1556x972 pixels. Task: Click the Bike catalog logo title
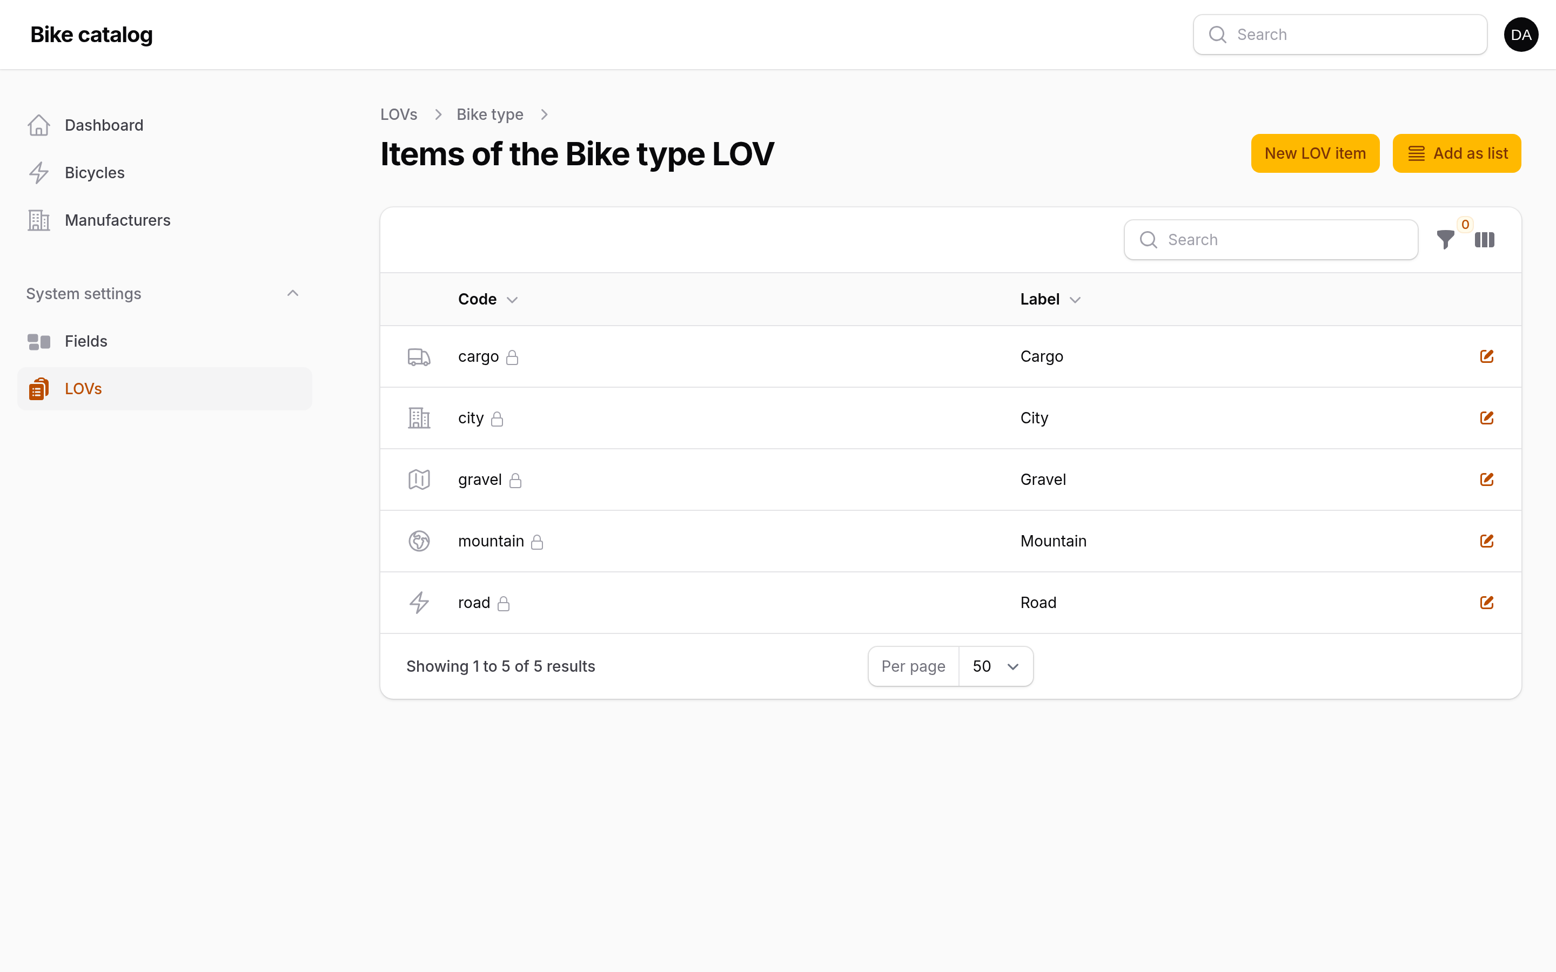click(x=91, y=35)
